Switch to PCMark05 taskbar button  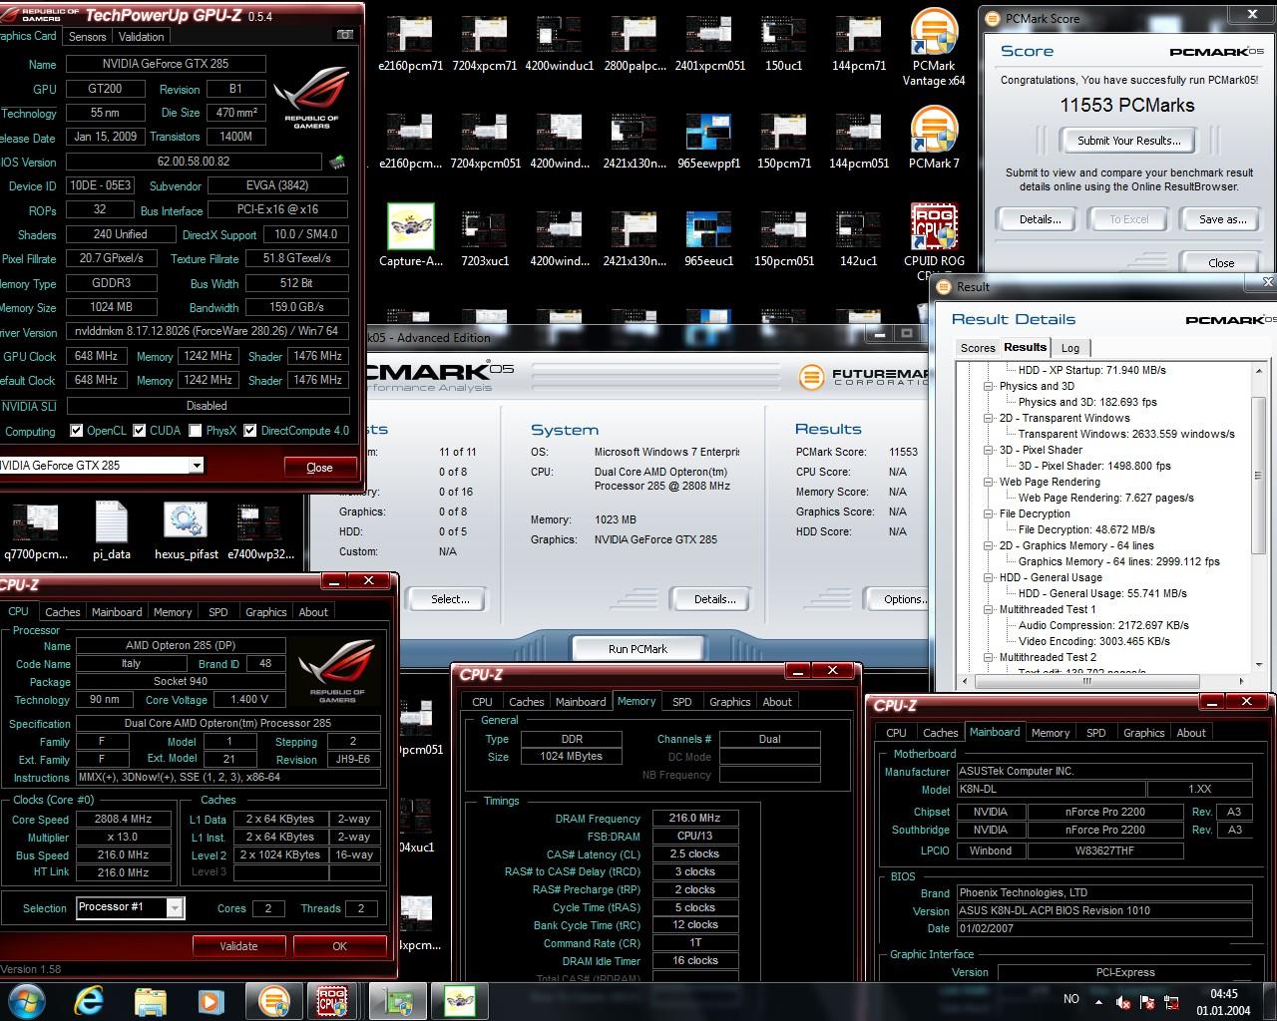274,1000
